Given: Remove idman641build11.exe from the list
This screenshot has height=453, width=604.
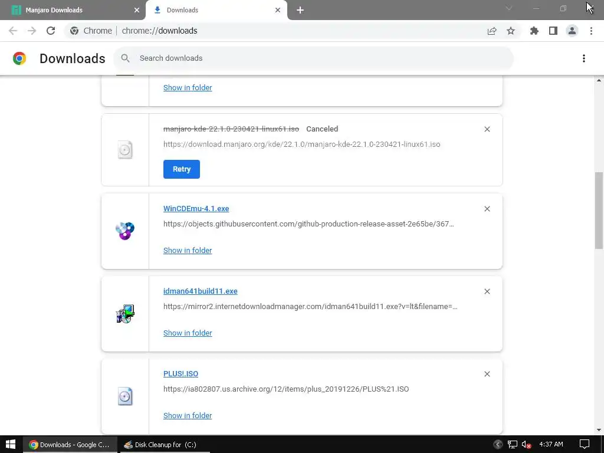Looking at the screenshot, I should click(487, 291).
